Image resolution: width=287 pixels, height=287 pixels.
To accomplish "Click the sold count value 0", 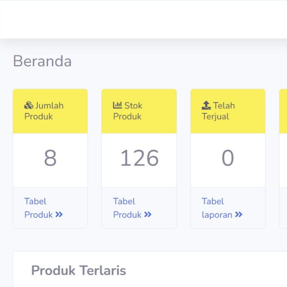I will coord(228,158).
